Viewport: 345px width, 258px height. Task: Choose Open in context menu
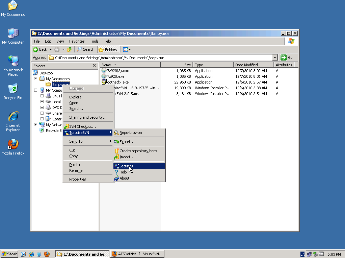(x=88, y=103)
